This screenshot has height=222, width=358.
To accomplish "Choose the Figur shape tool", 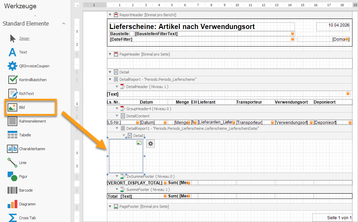I will [17, 176].
